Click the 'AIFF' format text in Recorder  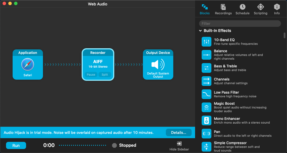point(98,62)
